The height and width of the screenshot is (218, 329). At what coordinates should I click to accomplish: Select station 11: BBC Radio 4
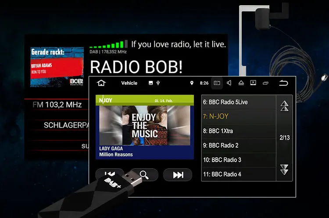pos(239,174)
